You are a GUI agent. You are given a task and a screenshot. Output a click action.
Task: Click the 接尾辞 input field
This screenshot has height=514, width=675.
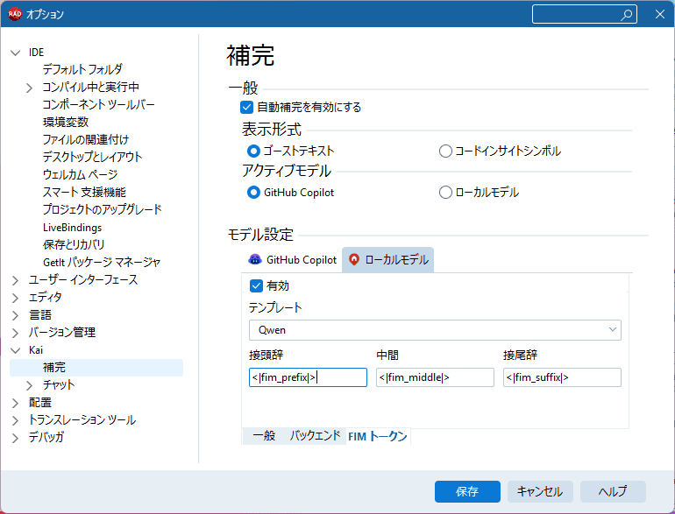click(x=562, y=377)
